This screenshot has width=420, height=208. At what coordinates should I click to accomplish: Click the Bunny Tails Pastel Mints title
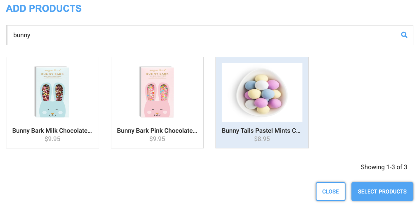[261, 131]
